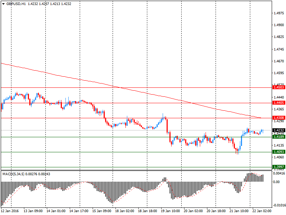
Task: Click the -0.01016 MACD scale value
Action: click(279, 205)
